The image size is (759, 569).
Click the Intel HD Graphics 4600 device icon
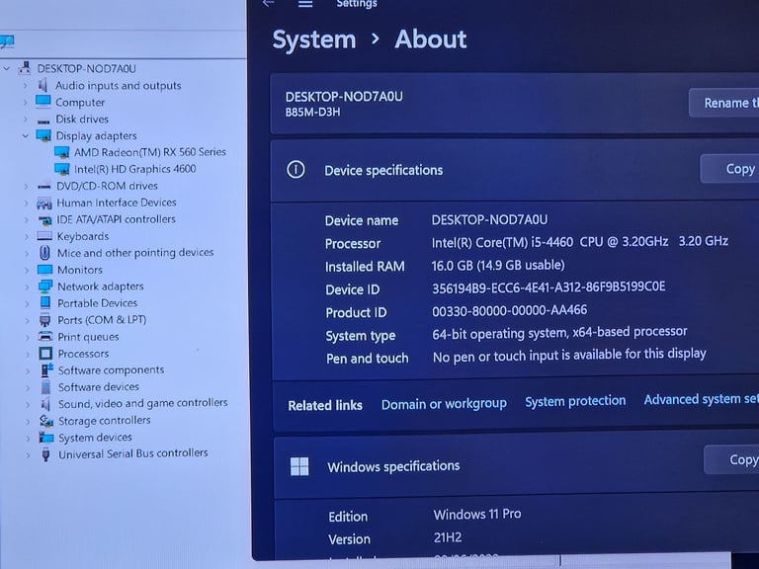point(62,169)
